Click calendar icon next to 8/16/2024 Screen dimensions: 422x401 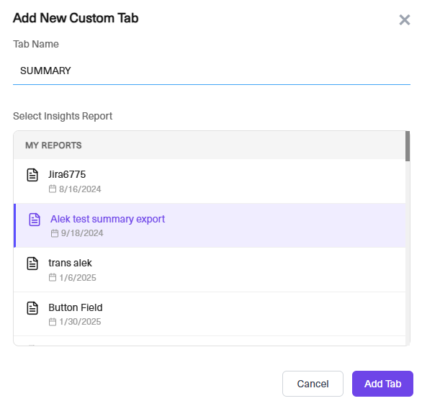[x=53, y=189]
